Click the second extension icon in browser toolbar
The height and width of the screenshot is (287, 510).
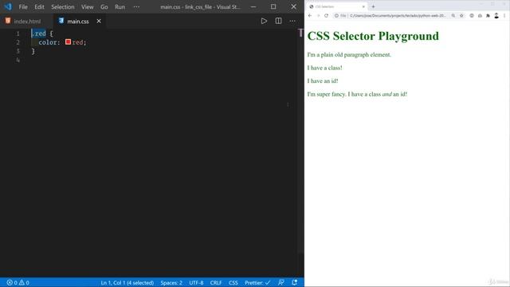480,16
